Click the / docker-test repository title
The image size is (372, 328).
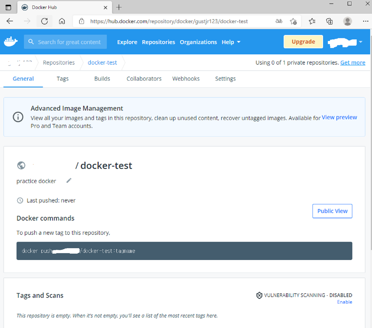click(104, 165)
